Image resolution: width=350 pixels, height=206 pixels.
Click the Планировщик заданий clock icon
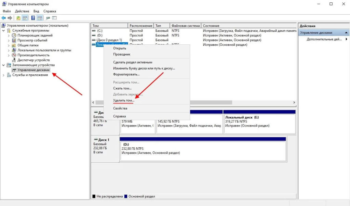[14, 35]
